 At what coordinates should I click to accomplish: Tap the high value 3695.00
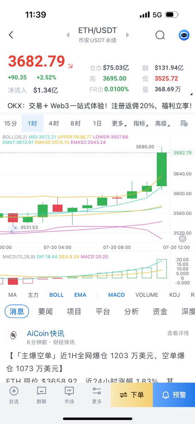pyautogui.click(x=114, y=79)
